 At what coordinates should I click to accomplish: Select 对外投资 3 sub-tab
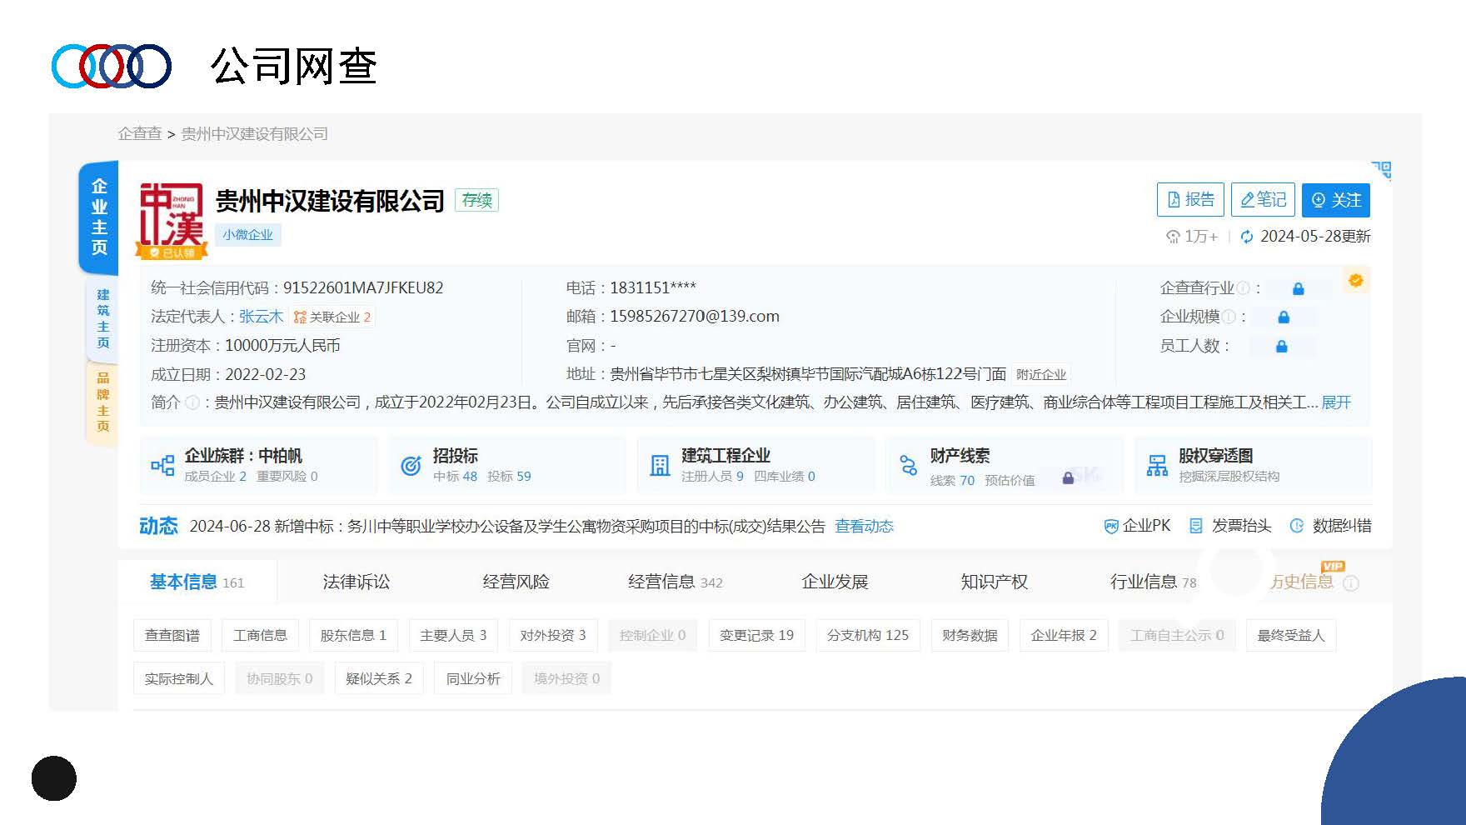pos(553,635)
